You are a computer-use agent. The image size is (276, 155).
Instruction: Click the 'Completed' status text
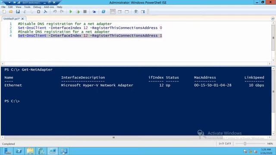coord(8,144)
